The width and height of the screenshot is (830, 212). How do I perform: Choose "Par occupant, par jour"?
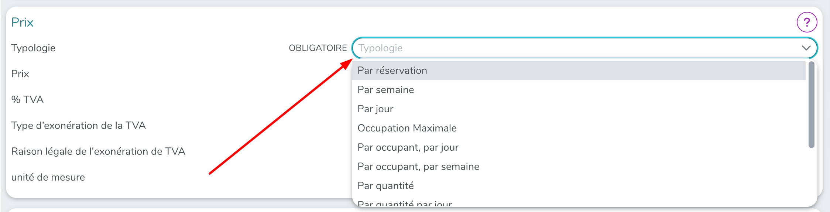coord(408,147)
